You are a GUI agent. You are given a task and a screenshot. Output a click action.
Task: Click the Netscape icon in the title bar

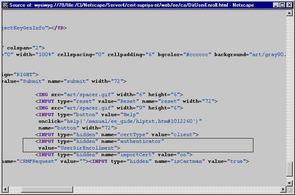coord(5,5)
